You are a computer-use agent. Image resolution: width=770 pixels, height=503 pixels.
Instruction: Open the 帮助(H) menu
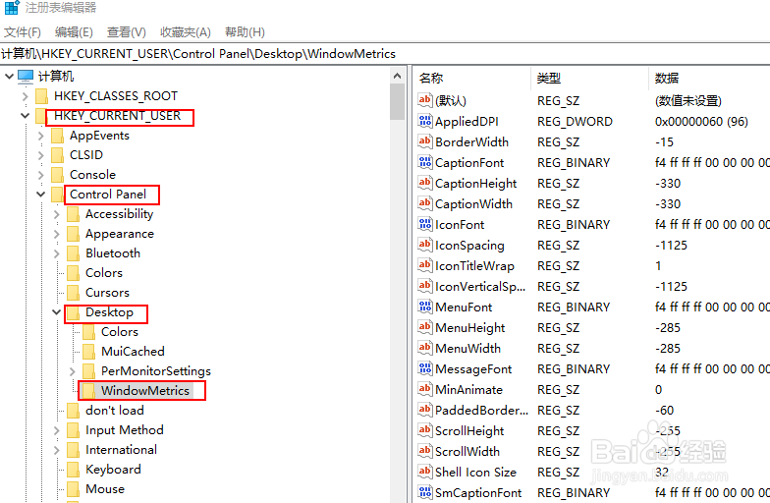[x=245, y=31]
